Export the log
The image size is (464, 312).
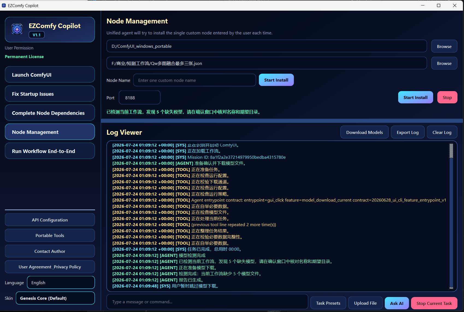(407, 132)
